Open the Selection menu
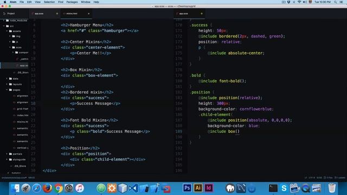 [49, 2]
